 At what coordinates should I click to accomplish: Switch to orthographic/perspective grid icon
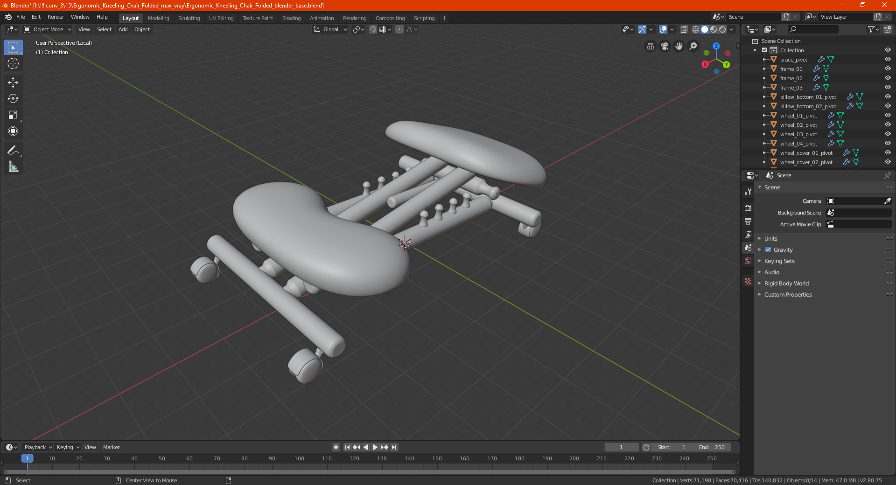click(x=650, y=46)
